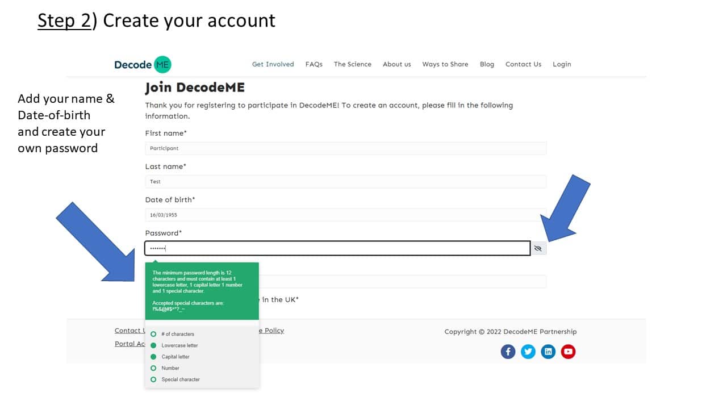Click the 'Number' requirement row
This screenshot has height=409, width=727.
pos(165,368)
